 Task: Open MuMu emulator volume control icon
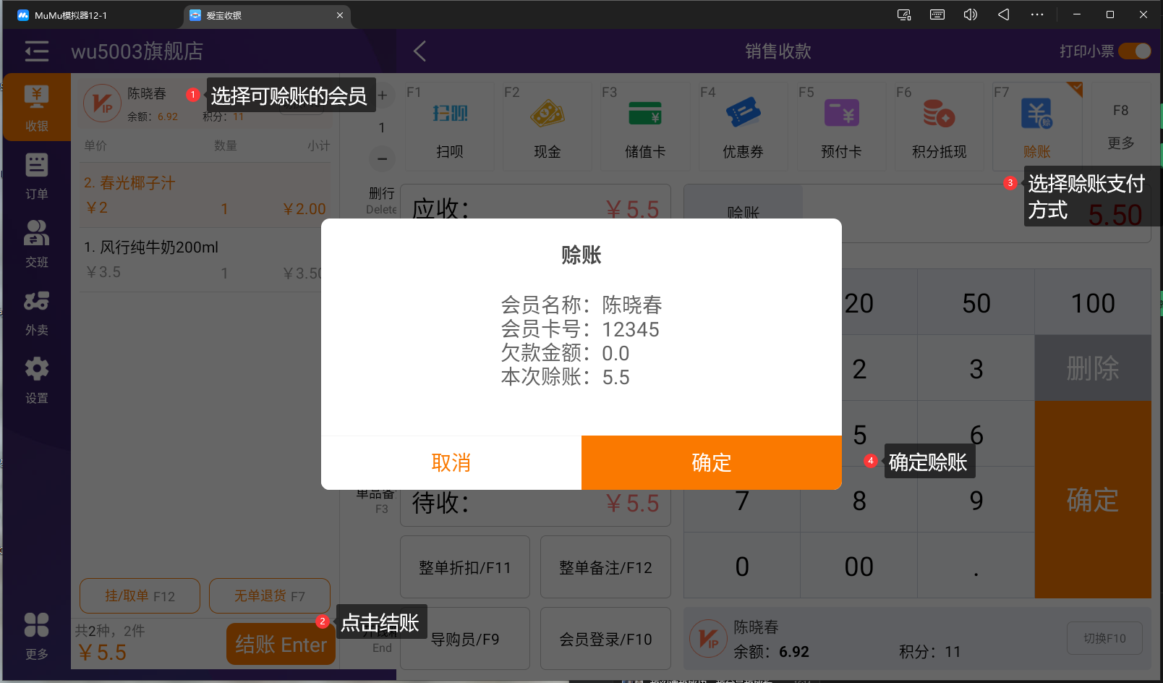point(970,14)
